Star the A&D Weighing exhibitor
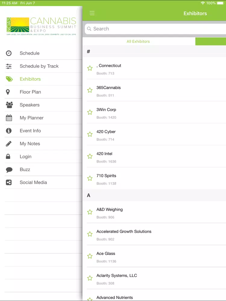226x301 pixels. pos(90,212)
